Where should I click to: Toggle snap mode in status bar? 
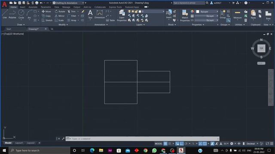[x=170, y=144]
